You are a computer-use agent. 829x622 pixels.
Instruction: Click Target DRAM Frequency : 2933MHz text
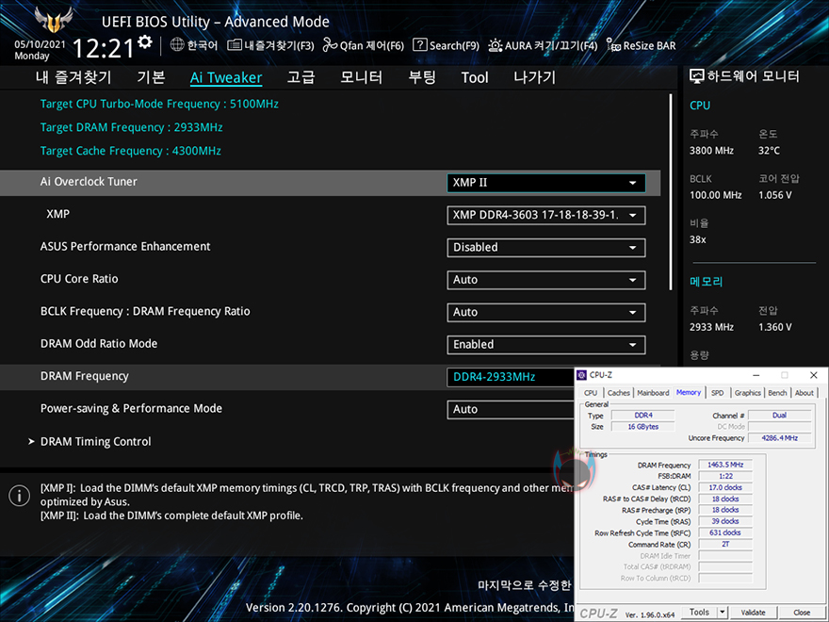[131, 127]
